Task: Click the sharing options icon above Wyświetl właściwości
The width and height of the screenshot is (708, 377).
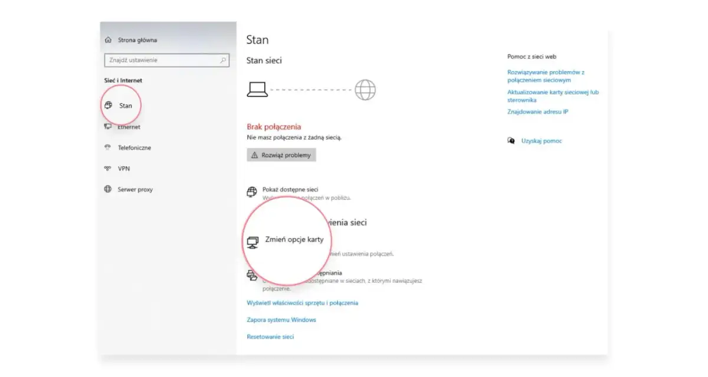Action: [x=253, y=275]
